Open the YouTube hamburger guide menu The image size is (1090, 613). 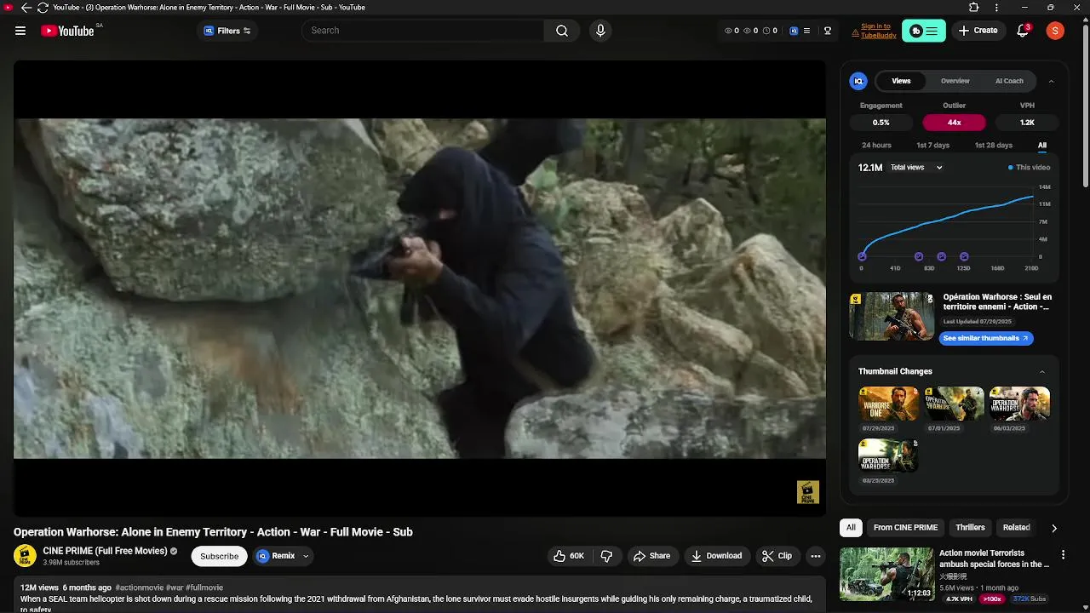pos(20,31)
